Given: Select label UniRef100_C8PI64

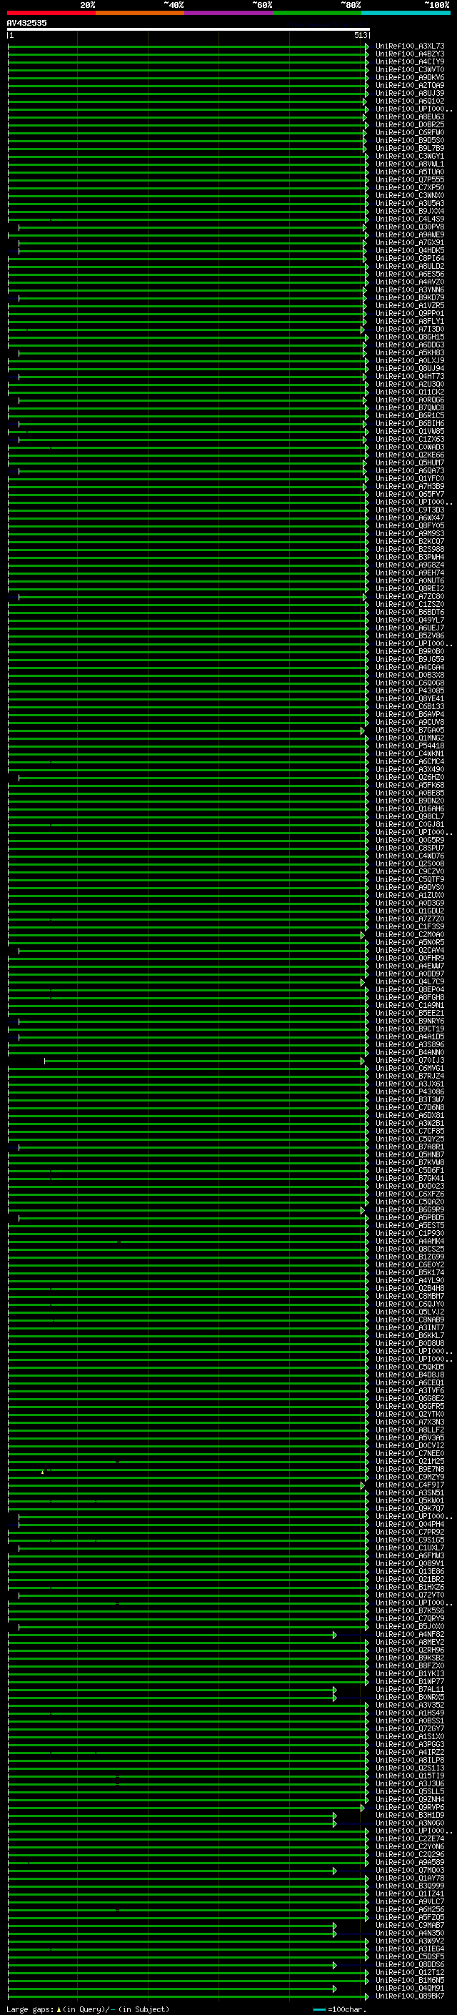Looking at the screenshot, I should click(x=410, y=258).
